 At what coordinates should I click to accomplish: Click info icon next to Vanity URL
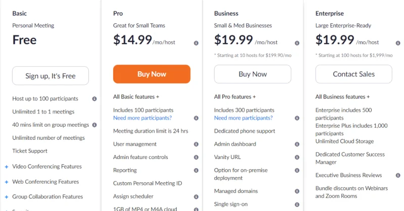pyautogui.click(x=297, y=157)
